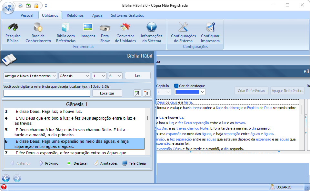
Task: Open the Softwares Gratuitos tab
Action: click(127, 15)
